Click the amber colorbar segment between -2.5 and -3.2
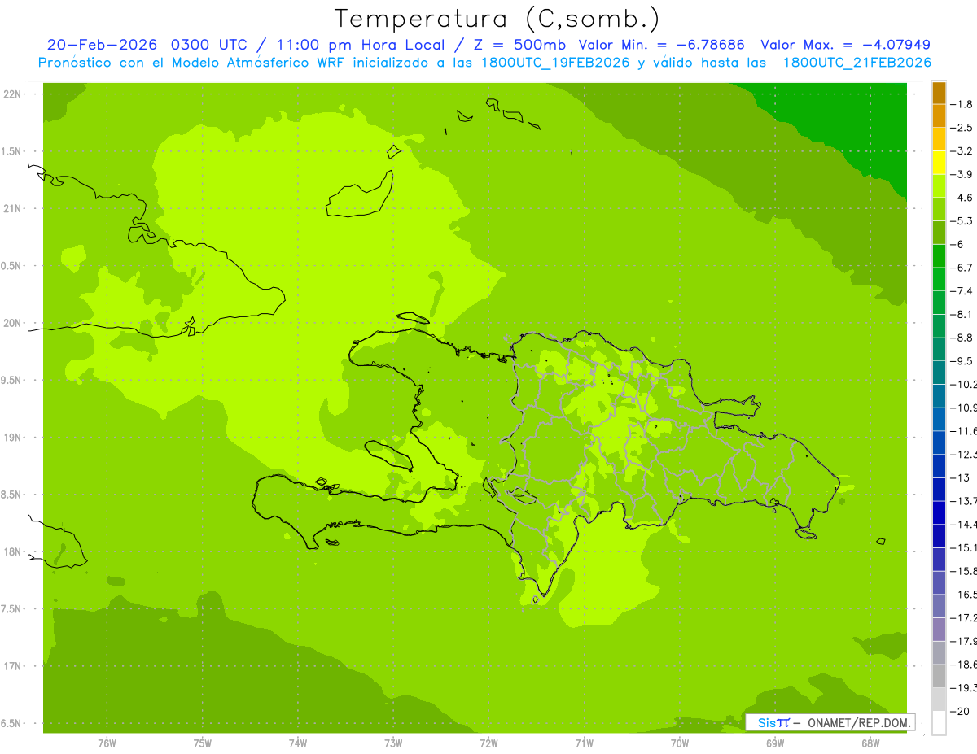This screenshot has height=754, width=977. [939, 139]
